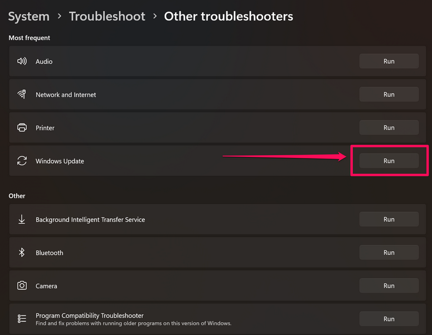Screen dimensions: 432x335
Task: Click the Printer icon
Action: tap(22, 128)
